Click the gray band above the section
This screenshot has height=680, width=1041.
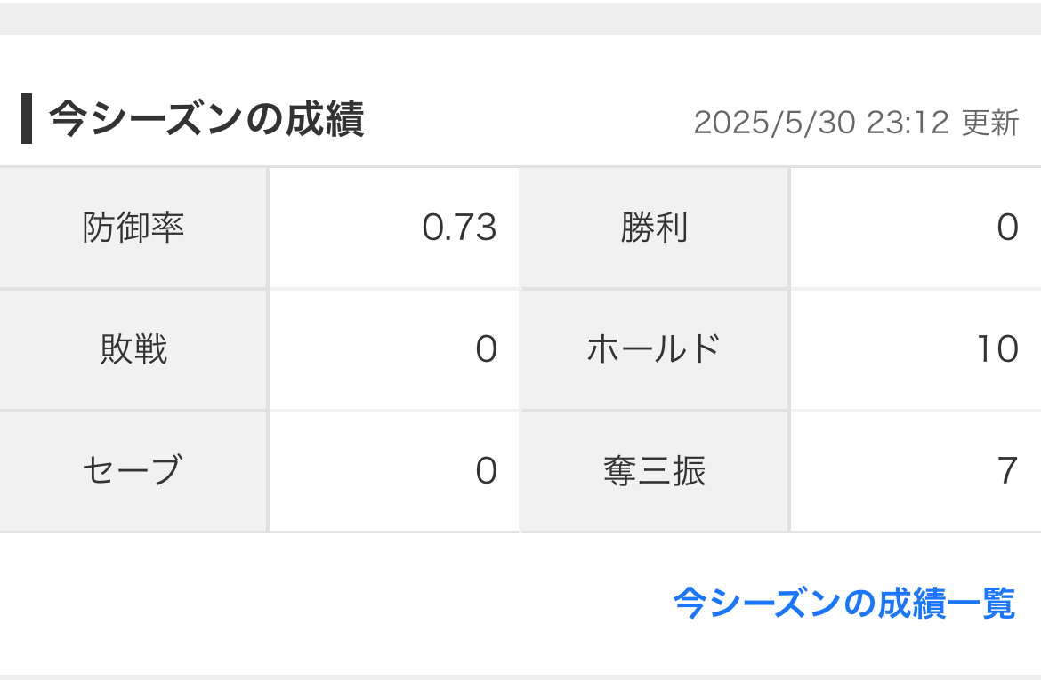[x=520, y=17]
